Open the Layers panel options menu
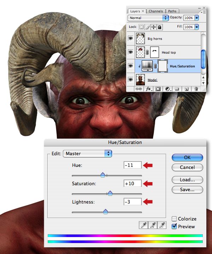212x254 pixels. pyautogui.click(x=203, y=12)
